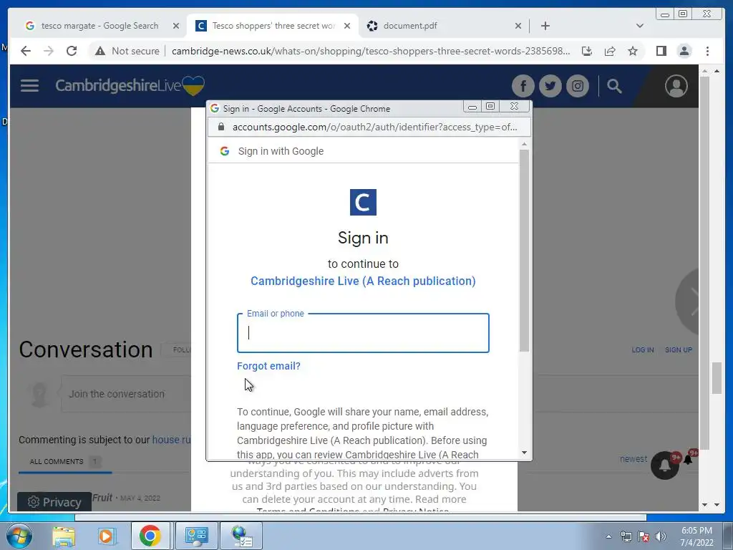The width and height of the screenshot is (733, 550).
Task: Go back in the main Chrome window
Action: 26,51
